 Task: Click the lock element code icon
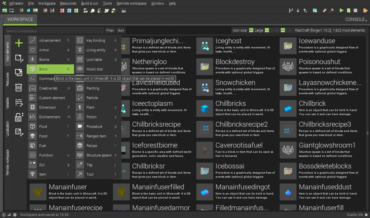(19, 117)
